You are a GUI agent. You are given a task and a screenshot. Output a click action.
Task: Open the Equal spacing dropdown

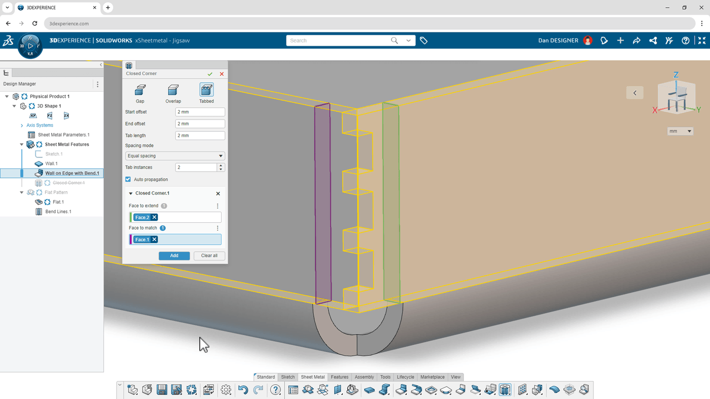coord(220,155)
